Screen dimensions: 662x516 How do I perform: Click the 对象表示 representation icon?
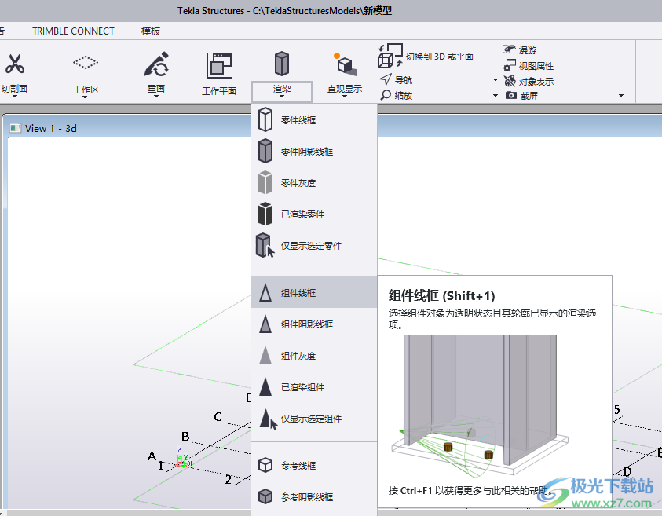pyautogui.click(x=510, y=81)
